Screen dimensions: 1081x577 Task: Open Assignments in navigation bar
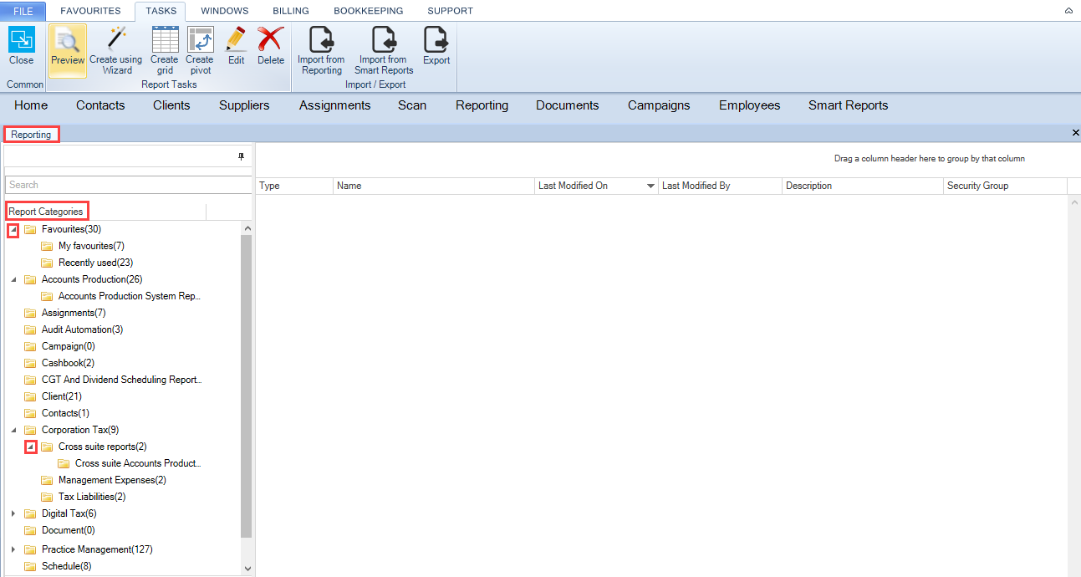(x=334, y=105)
